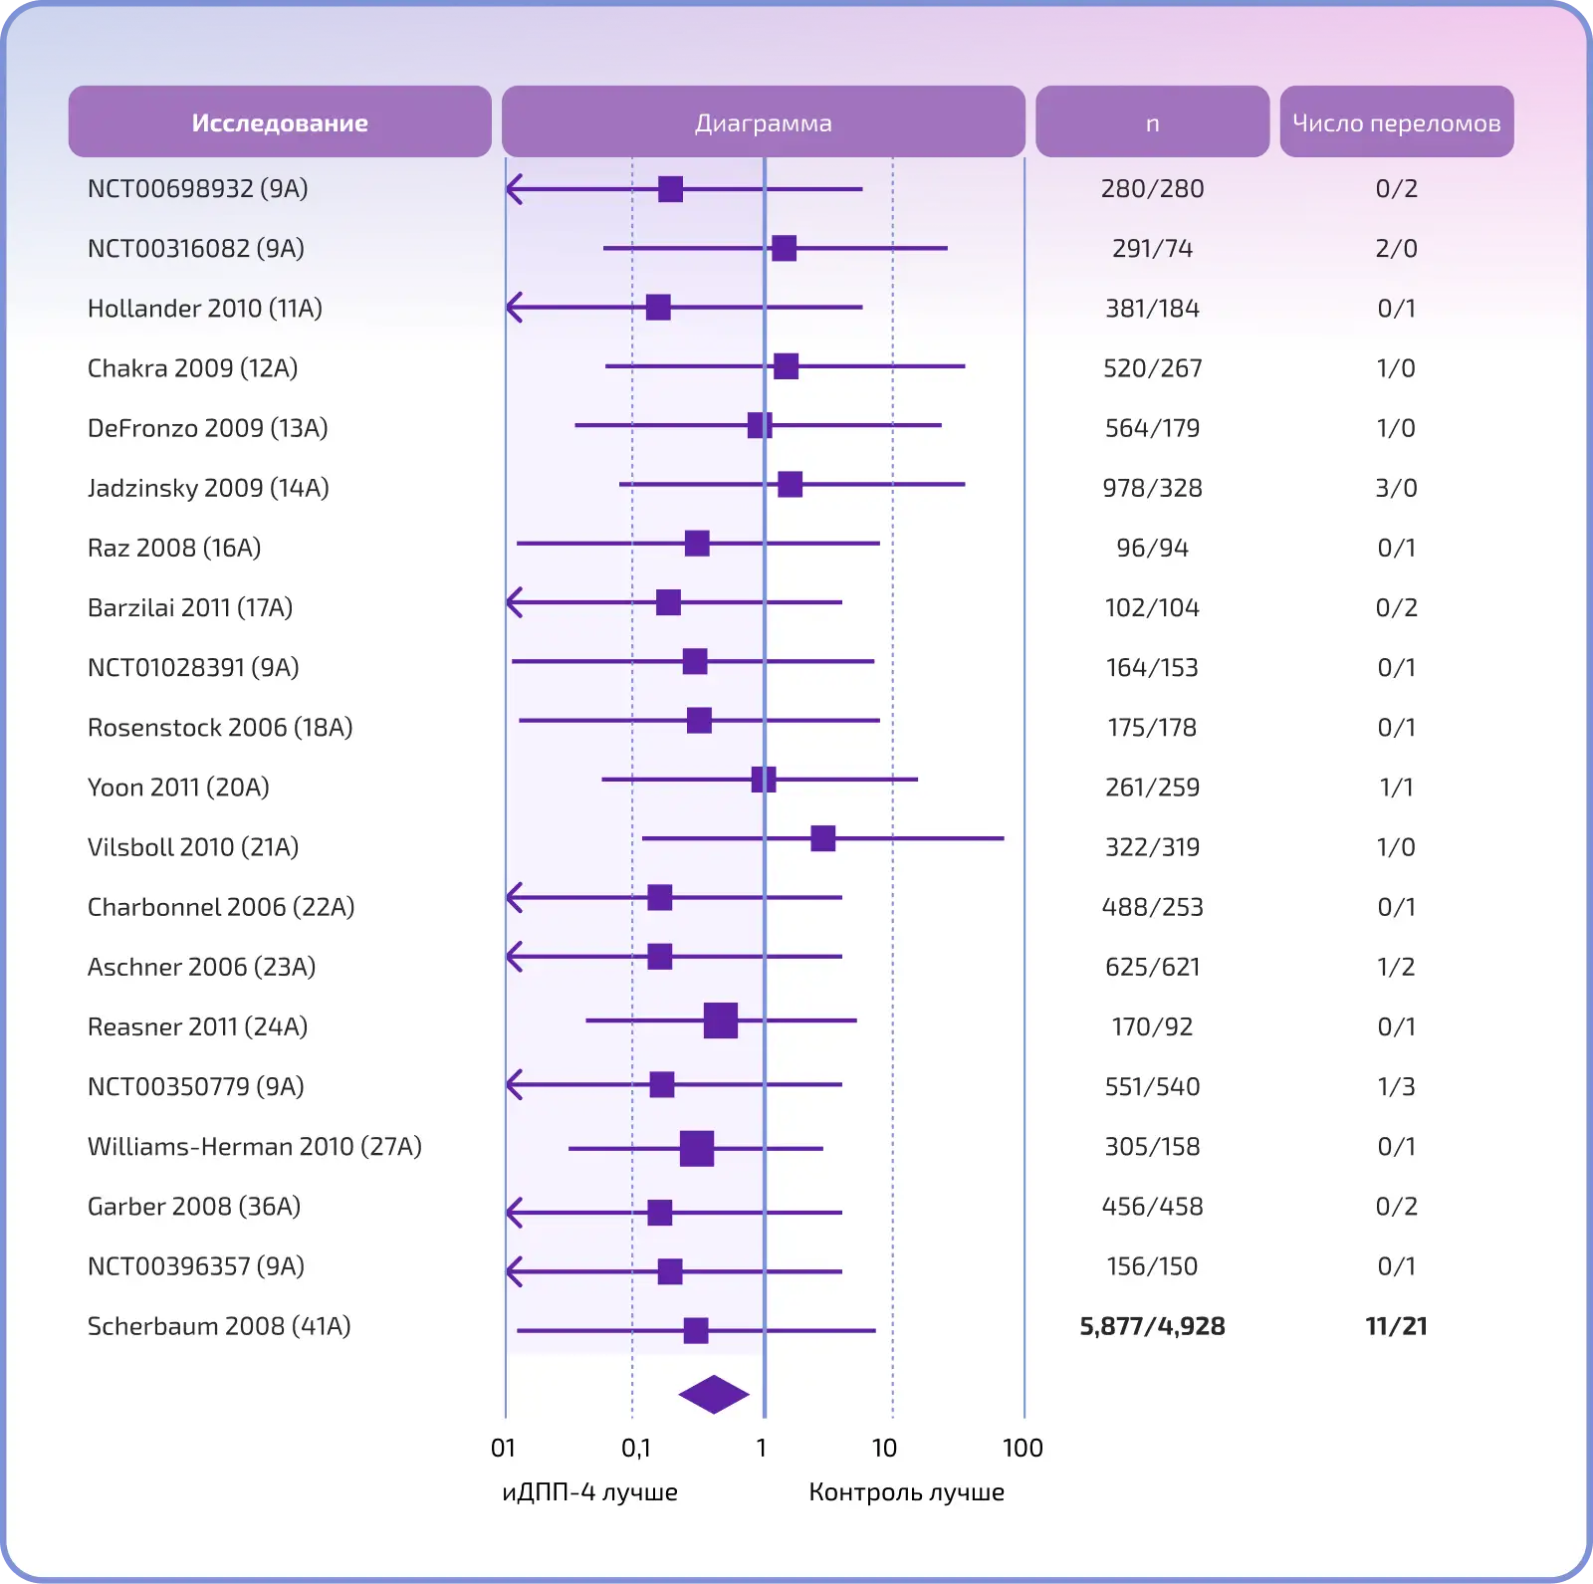Click the left arrow on the Charbonnel 2006 row
The image size is (1593, 1584).
coord(514,898)
